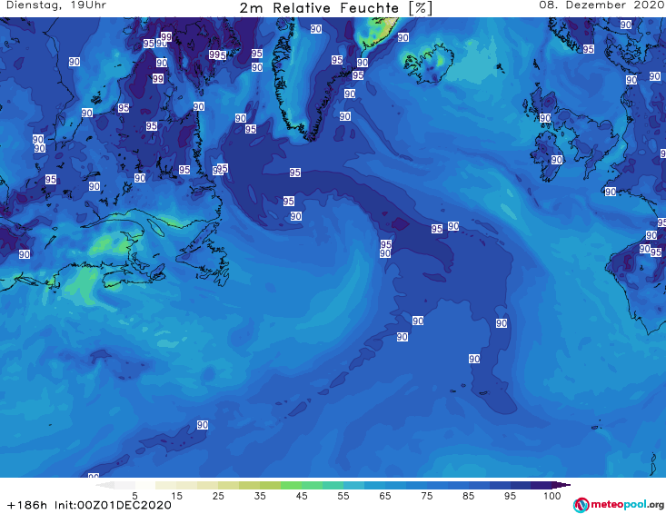Click the meteopool.org logo text
Screen dimensions: 666x514
pos(627,504)
